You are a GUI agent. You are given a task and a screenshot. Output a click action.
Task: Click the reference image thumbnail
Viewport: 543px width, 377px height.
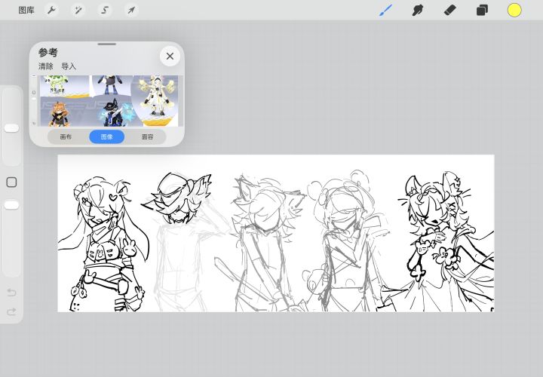point(109,101)
